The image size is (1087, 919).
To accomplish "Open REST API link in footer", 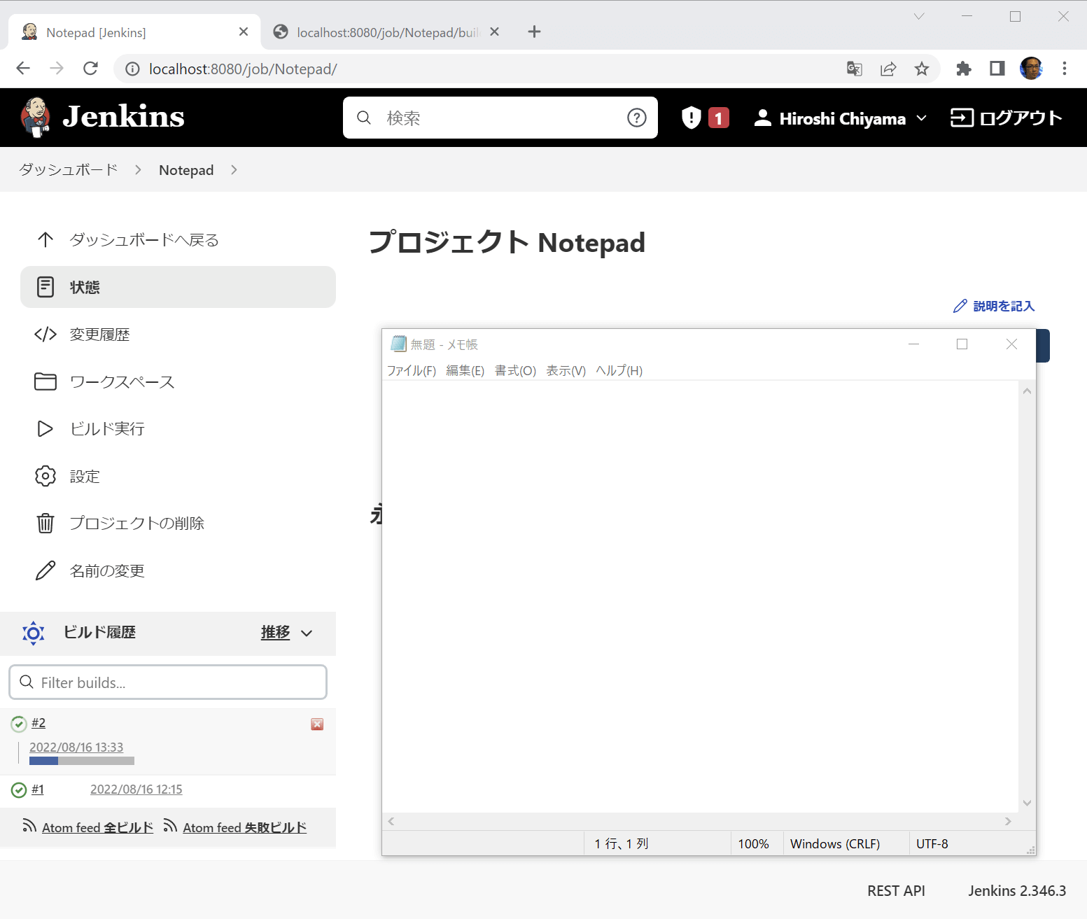I will 896,891.
